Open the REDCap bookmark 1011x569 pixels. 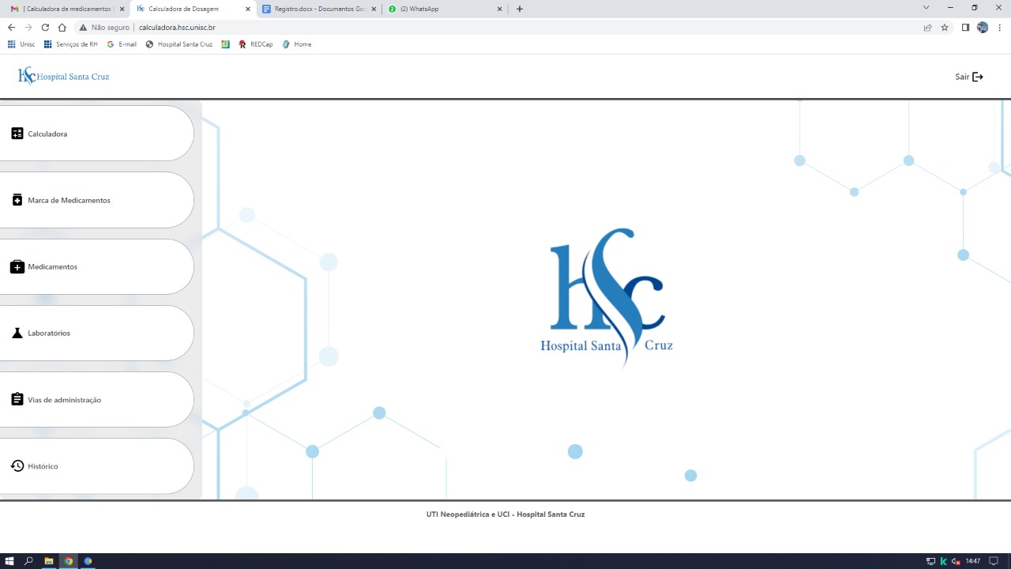tap(256, 44)
